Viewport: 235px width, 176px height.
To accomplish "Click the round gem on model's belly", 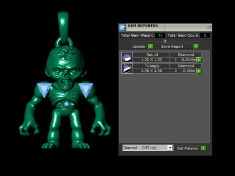I will click(67, 104).
